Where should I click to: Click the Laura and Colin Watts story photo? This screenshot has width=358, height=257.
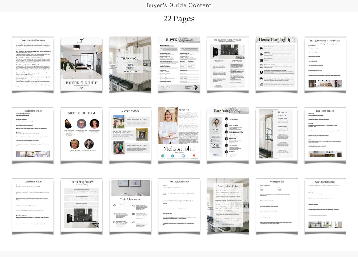pos(142,135)
